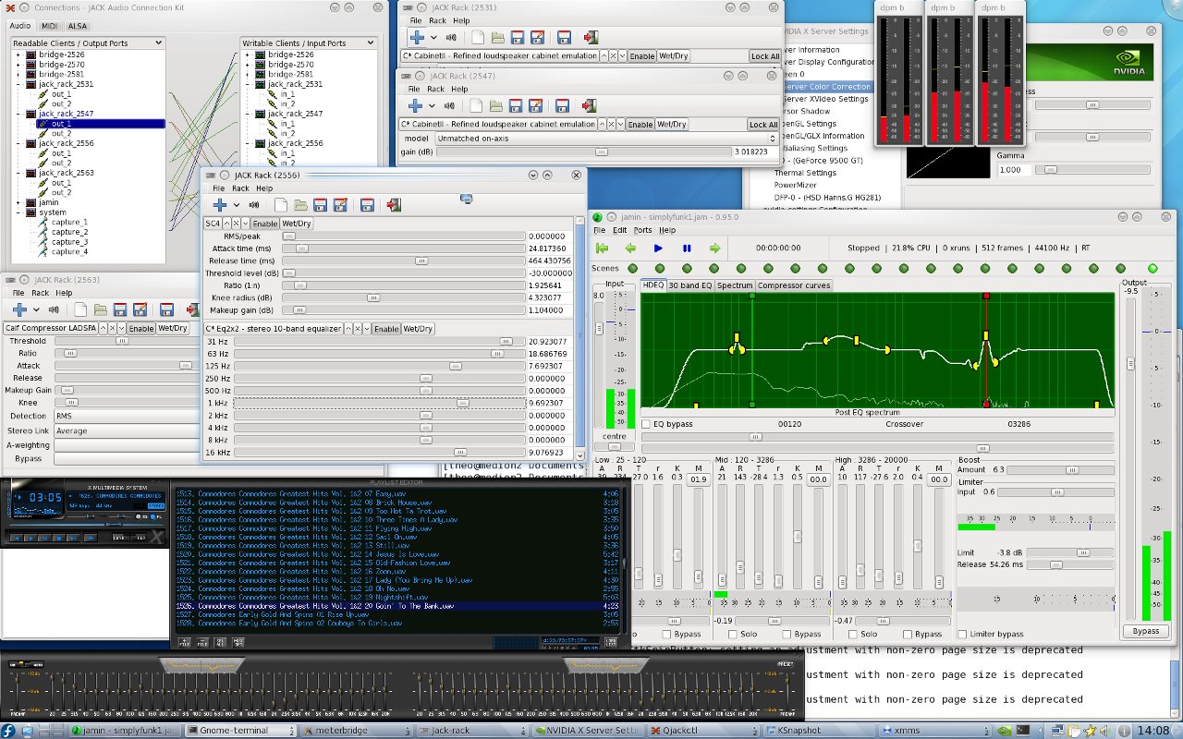Click gain (dB) slider in JACK Rack (2547)
Screen dimensions: 1183x739
pos(582,151)
